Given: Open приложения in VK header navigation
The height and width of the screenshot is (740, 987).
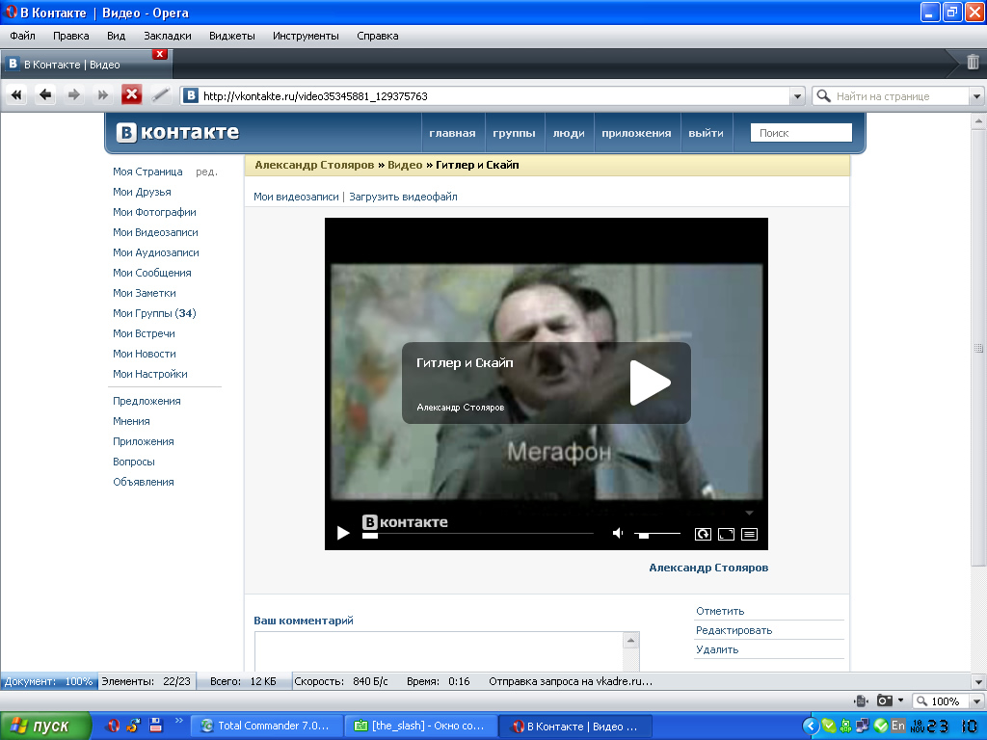Looking at the screenshot, I should pos(636,133).
